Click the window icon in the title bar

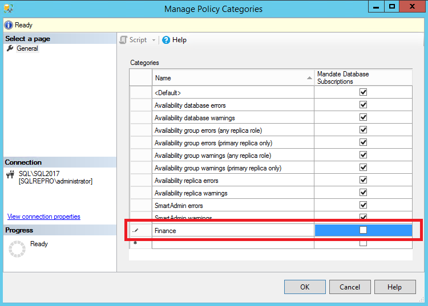click(9, 9)
